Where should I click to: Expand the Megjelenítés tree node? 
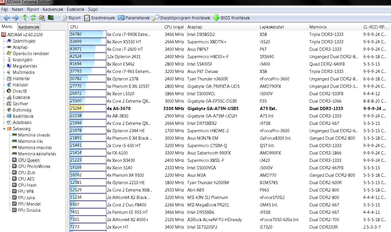click(x=4, y=66)
